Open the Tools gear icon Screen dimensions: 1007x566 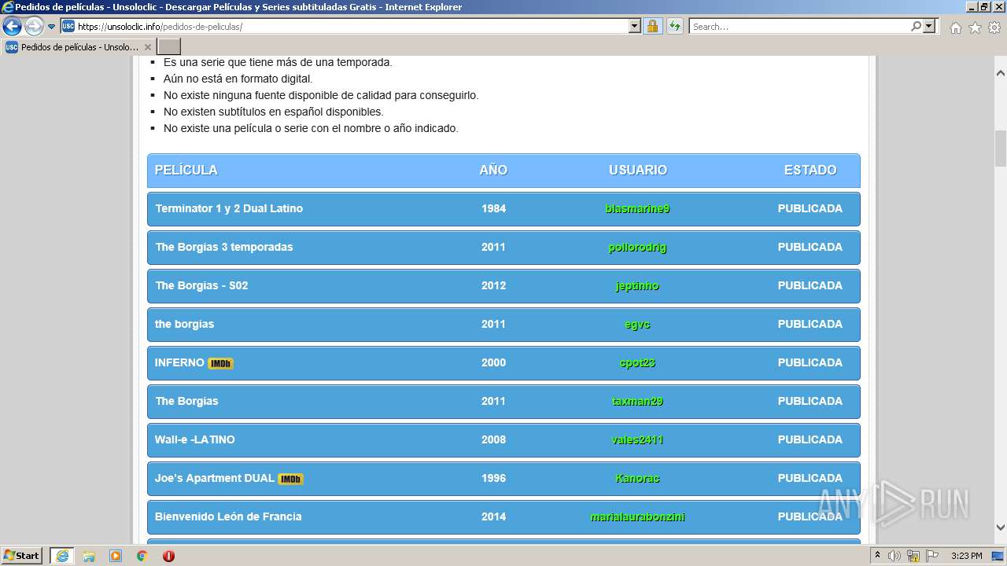click(x=994, y=28)
